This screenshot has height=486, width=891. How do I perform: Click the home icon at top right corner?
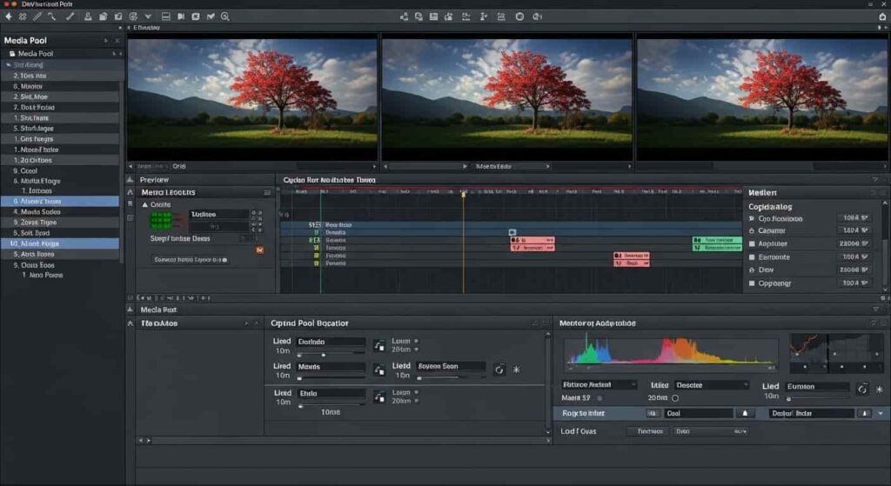coord(882,17)
